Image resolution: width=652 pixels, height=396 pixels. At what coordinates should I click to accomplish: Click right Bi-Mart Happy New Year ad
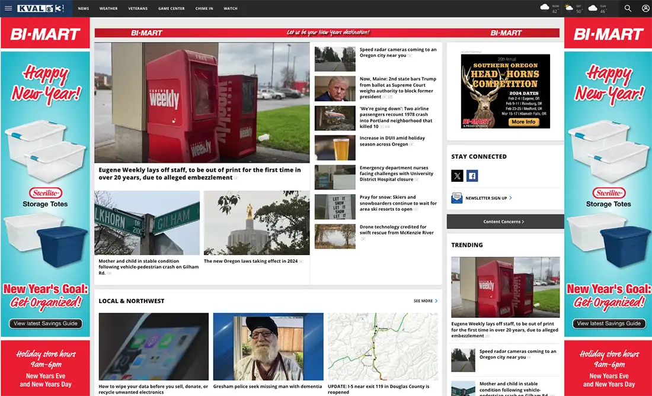coord(608,207)
